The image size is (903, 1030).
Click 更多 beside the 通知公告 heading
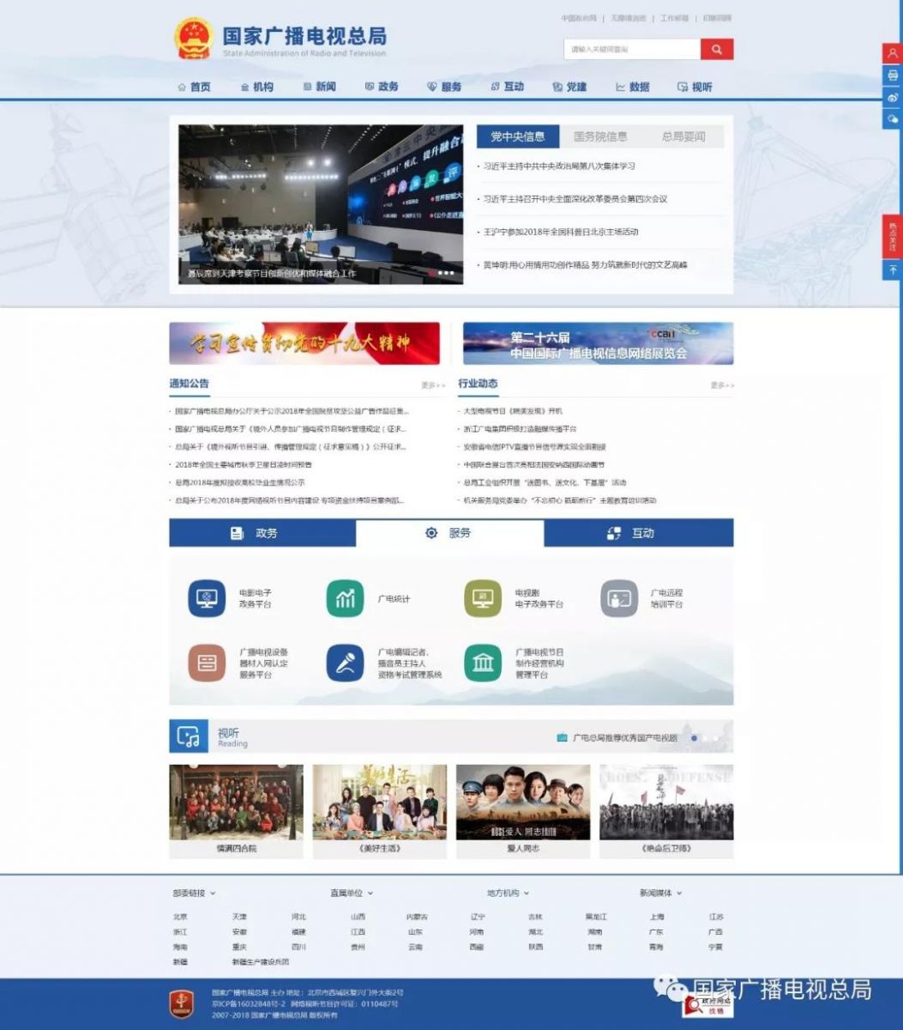point(433,385)
